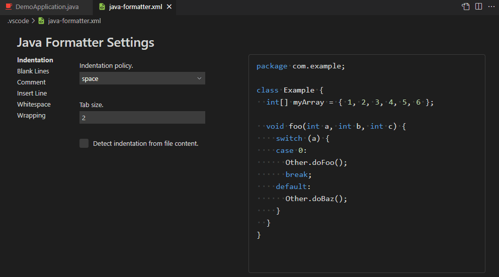The width and height of the screenshot is (499, 277).
Task: Click the XML file icon on java-formatter tab
Action: pyautogui.click(x=102, y=7)
